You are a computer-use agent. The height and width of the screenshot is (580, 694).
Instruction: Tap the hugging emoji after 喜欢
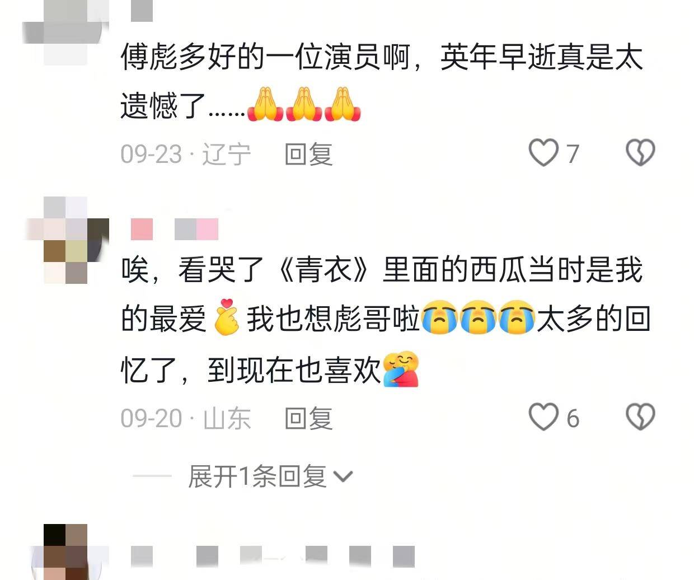[x=401, y=369]
